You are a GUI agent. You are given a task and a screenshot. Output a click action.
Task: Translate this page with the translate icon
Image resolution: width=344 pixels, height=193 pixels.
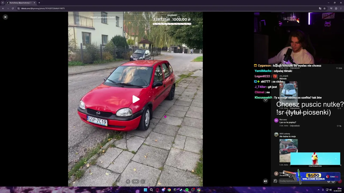coord(320,8)
